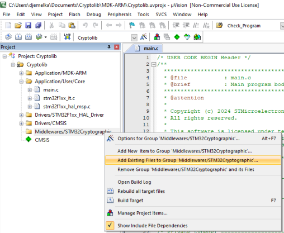This screenshot has height=233, width=284.
Task: Open Options for Target magic wand icon
Action: click(x=144, y=37)
